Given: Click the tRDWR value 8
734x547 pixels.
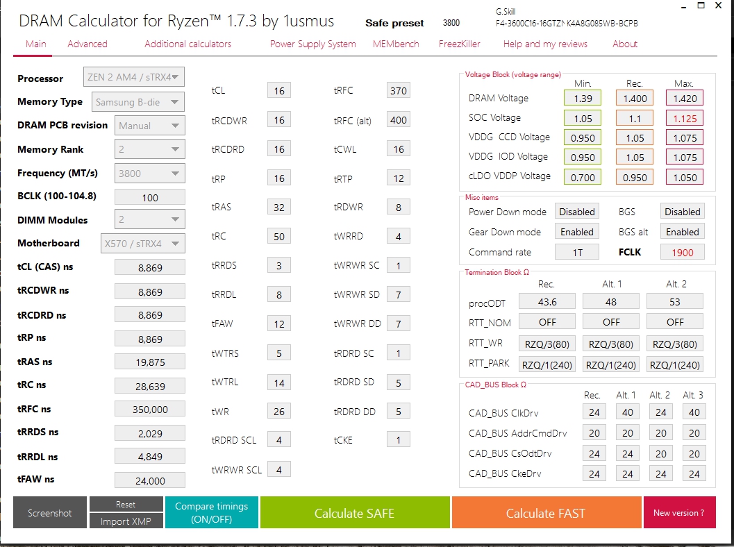Looking at the screenshot, I should pyautogui.click(x=399, y=208).
